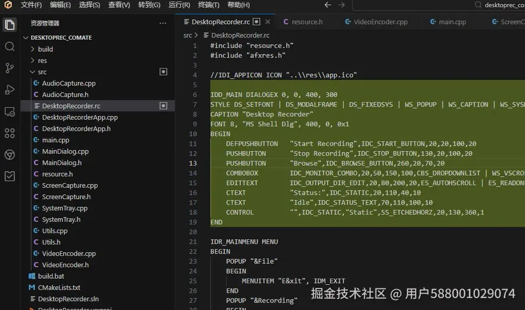Open the Remote Explorer view
The height and width of the screenshot is (310, 525).
tap(10, 111)
